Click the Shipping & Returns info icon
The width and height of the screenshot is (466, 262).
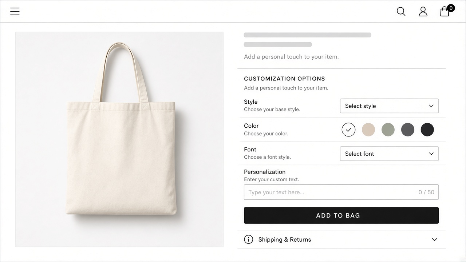pyautogui.click(x=249, y=239)
